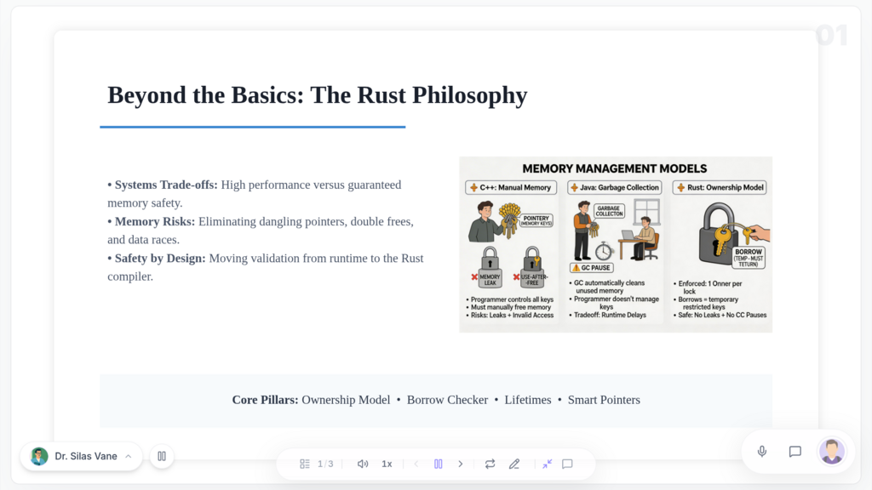
Task: Advance to the next slide arrow
Action: [461, 464]
